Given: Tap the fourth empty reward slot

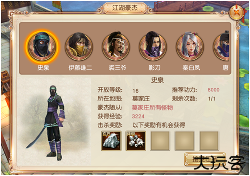Looking at the screenshot, I should pos(185,141).
